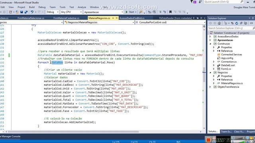The image size is (255, 143).
Task: Open the Tools menu
Action: pyautogui.click(x=62, y=7)
